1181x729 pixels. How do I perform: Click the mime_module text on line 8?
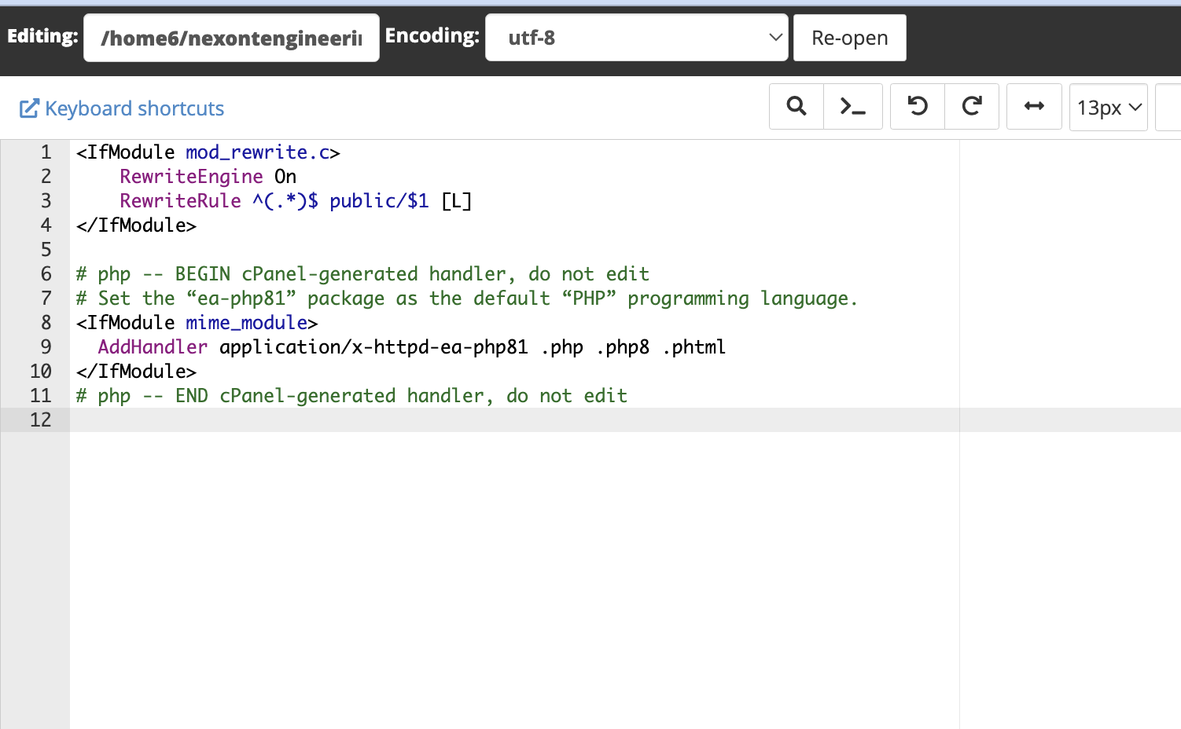pyautogui.click(x=246, y=323)
